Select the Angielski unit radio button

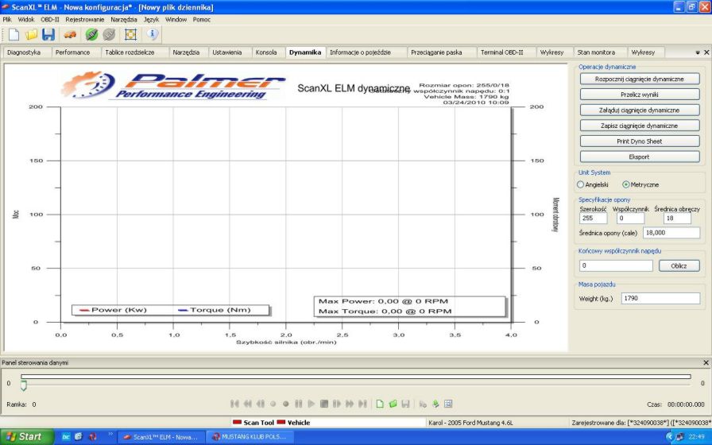(581, 184)
